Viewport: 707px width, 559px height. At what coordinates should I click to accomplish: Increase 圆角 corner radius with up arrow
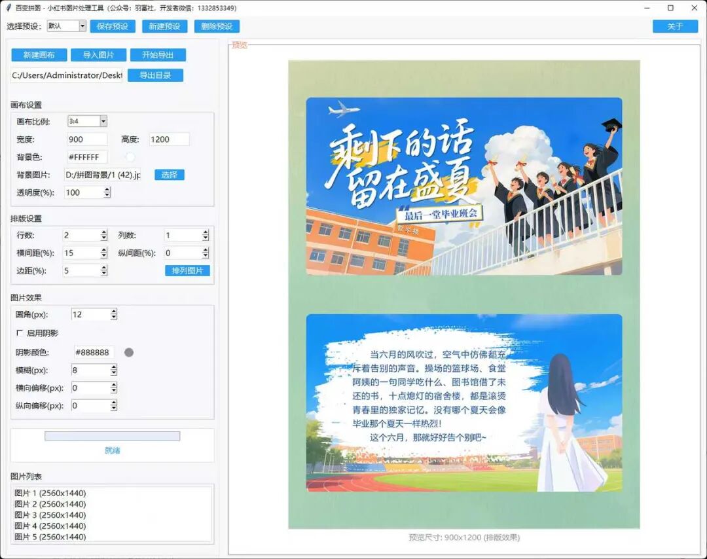[114, 311]
